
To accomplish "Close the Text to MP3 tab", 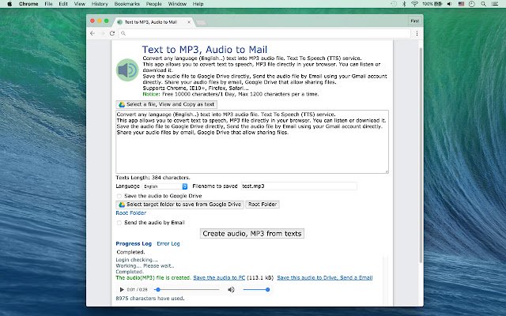I will click(x=189, y=22).
